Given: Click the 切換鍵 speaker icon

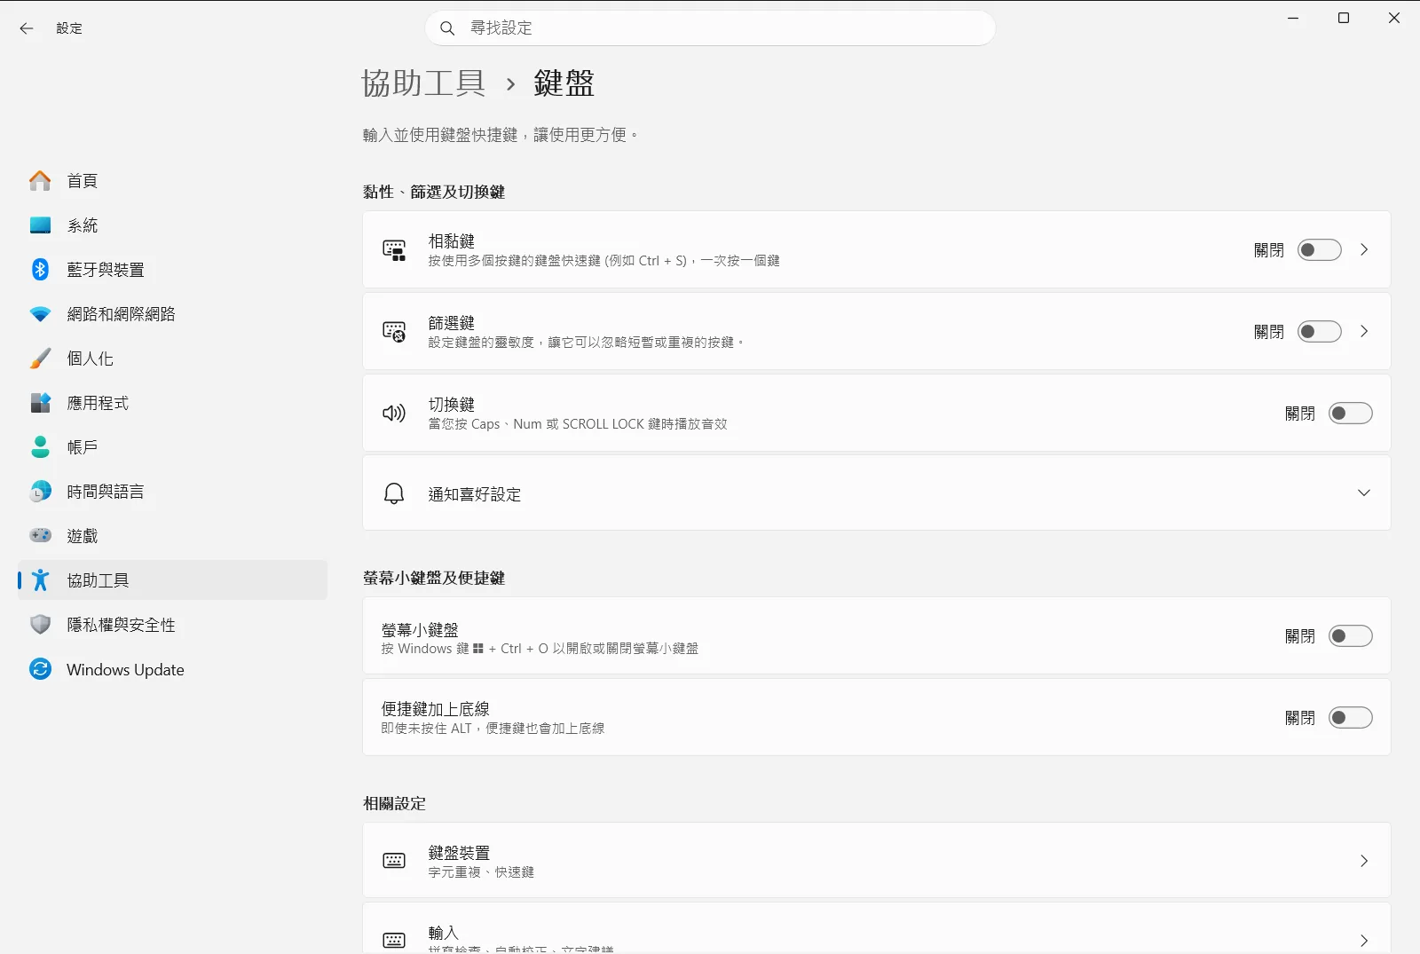Looking at the screenshot, I should pyautogui.click(x=394, y=414).
